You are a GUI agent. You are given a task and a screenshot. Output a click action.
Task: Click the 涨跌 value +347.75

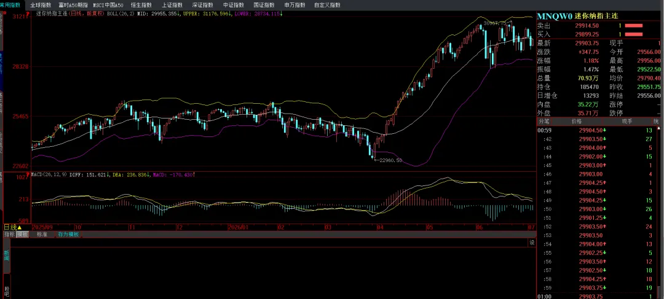click(588, 52)
